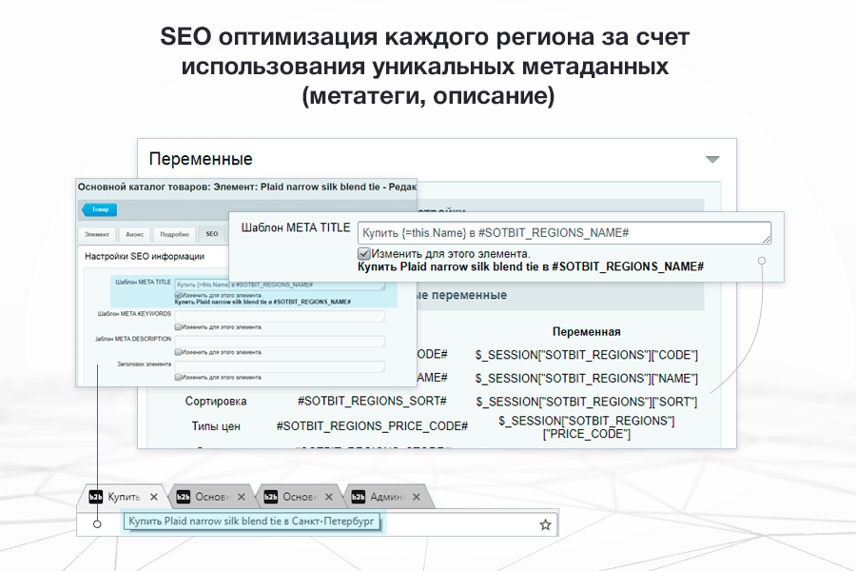Image resolution: width=856 pixels, height=571 pixels.
Task: Enable the checkbox under META KEYWORDS field
Action: click(179, 326)
